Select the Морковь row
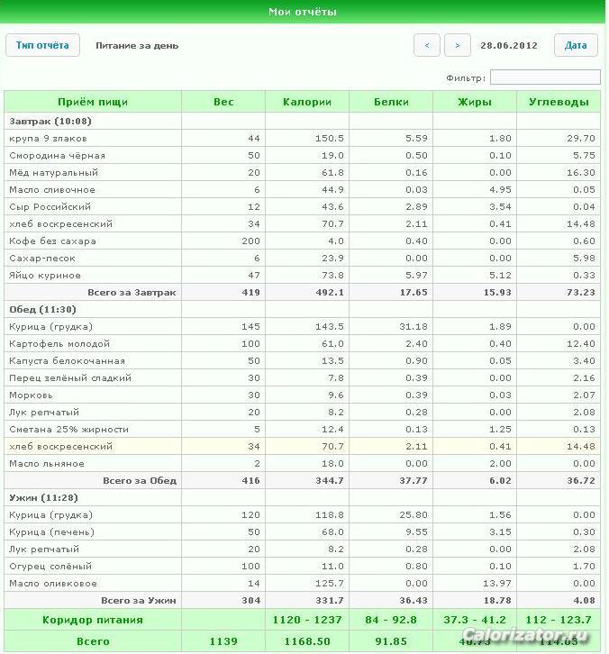This screenshot has height=654, width=609. pyautogui.click(x=303, y=395)
